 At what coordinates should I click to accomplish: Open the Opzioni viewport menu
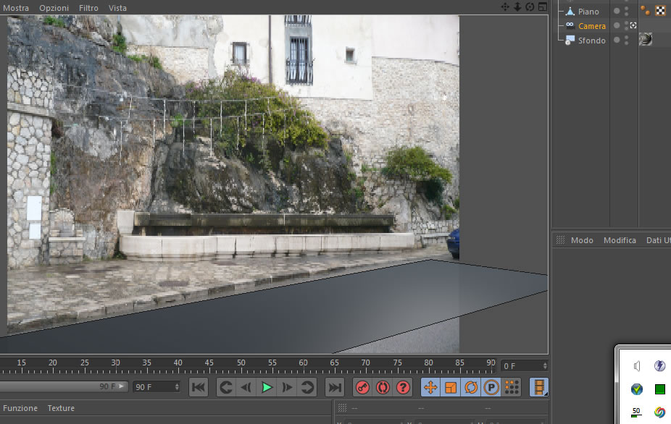(x=54, y=8)
